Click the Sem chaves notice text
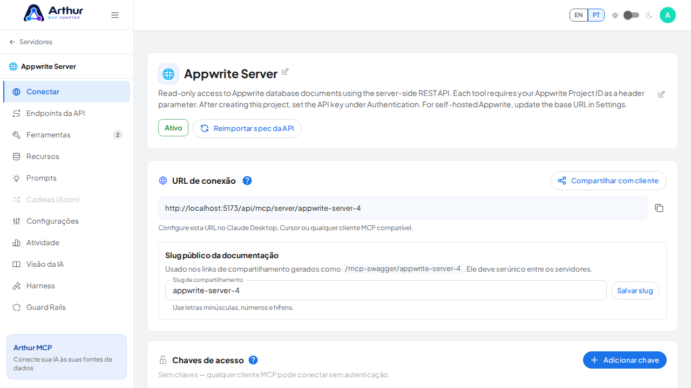691x388 pixels. click(x=274, y=375)
